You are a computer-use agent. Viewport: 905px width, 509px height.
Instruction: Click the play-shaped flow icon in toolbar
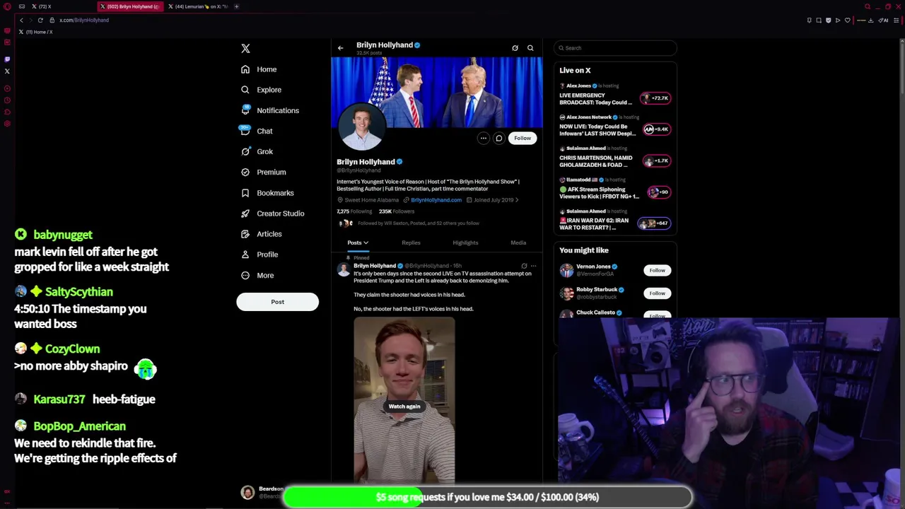point(838,21)
